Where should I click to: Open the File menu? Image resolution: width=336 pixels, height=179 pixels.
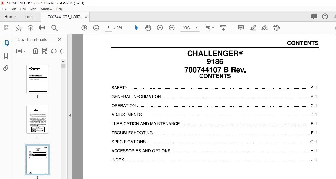[4, 9]
